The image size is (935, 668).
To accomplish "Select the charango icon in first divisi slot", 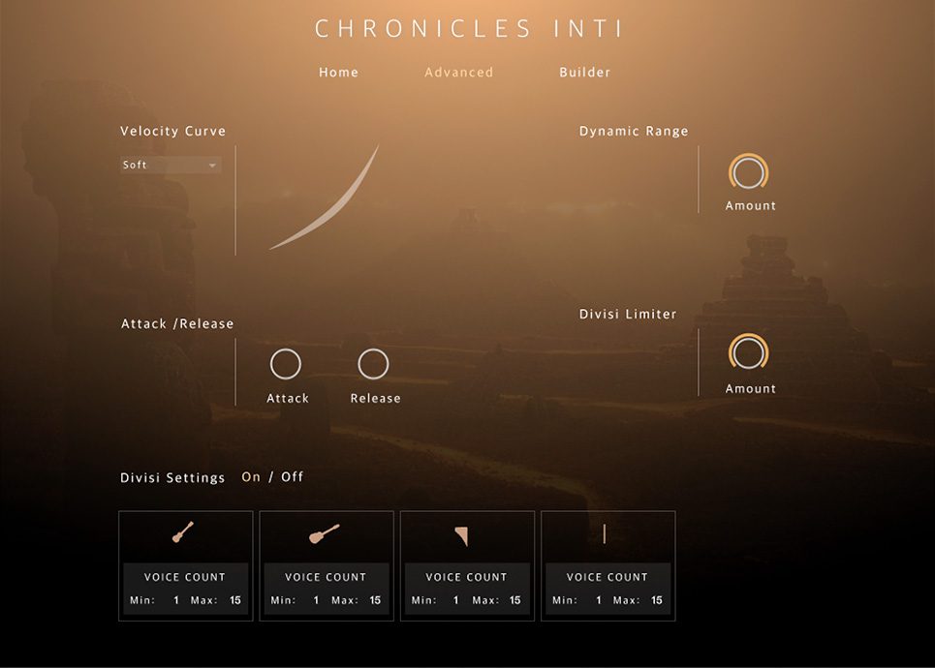I will pos(185,533).
